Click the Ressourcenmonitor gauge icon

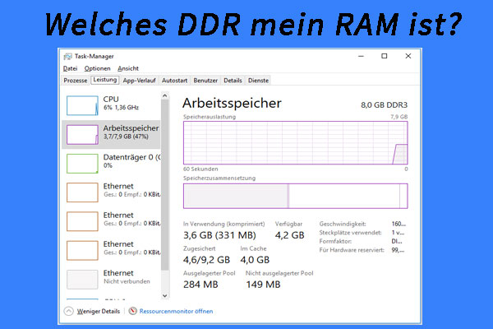pos(132,311)
